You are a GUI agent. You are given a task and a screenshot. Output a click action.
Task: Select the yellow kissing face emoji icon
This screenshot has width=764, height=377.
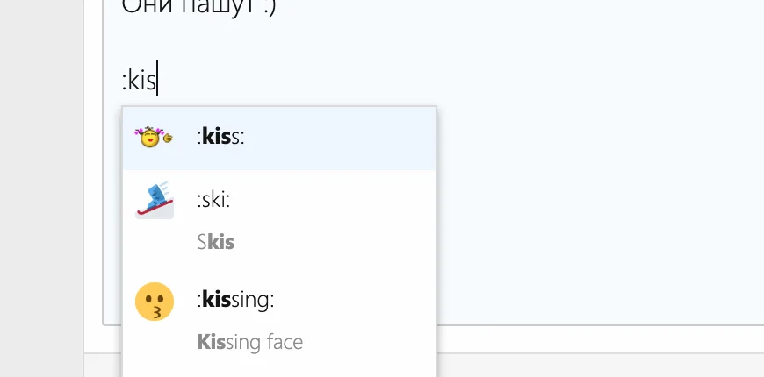(153, 301)
